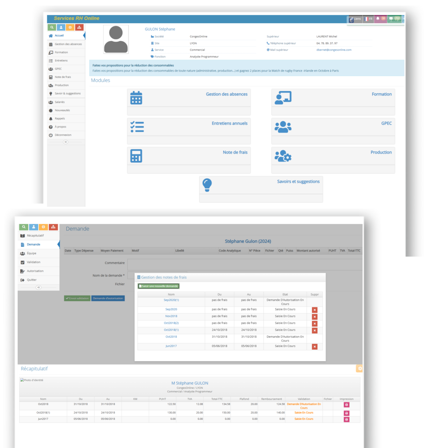Click the orange gear control beside Récapitulatif

click(x=359, y=368)
